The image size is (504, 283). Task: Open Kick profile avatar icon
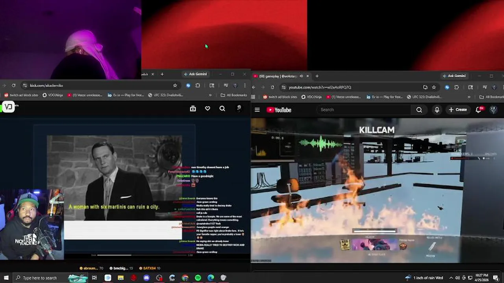point(239,108)
